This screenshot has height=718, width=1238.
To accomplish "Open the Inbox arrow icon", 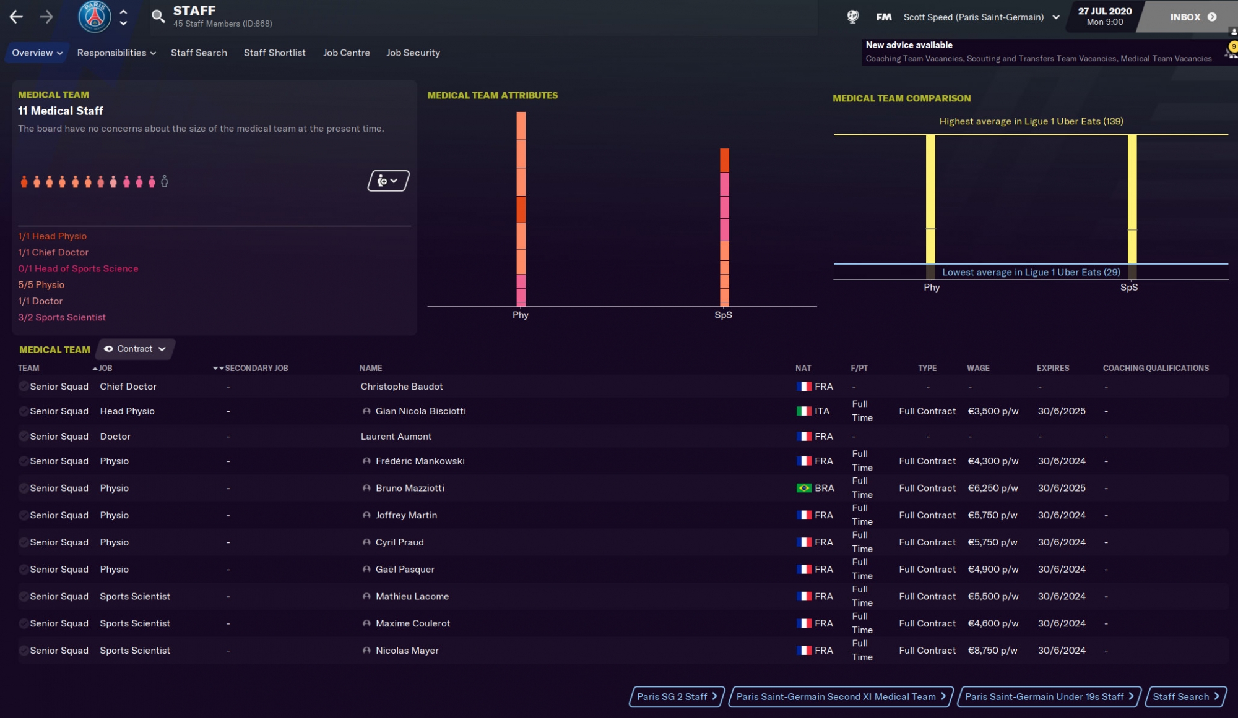I will (x=1212, y=17).
